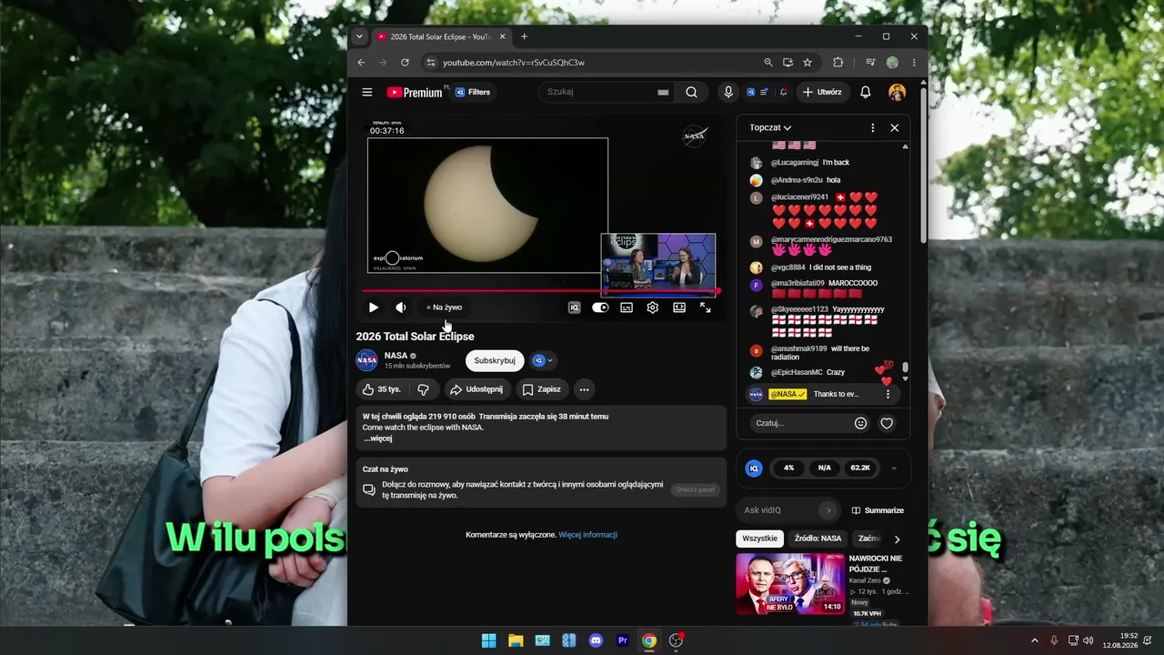Image resolution: width=1164 pixels, height=655 pixels.
Task: Open the Chrome extensions puzzle menu
Action: click(x=838, y=63)
